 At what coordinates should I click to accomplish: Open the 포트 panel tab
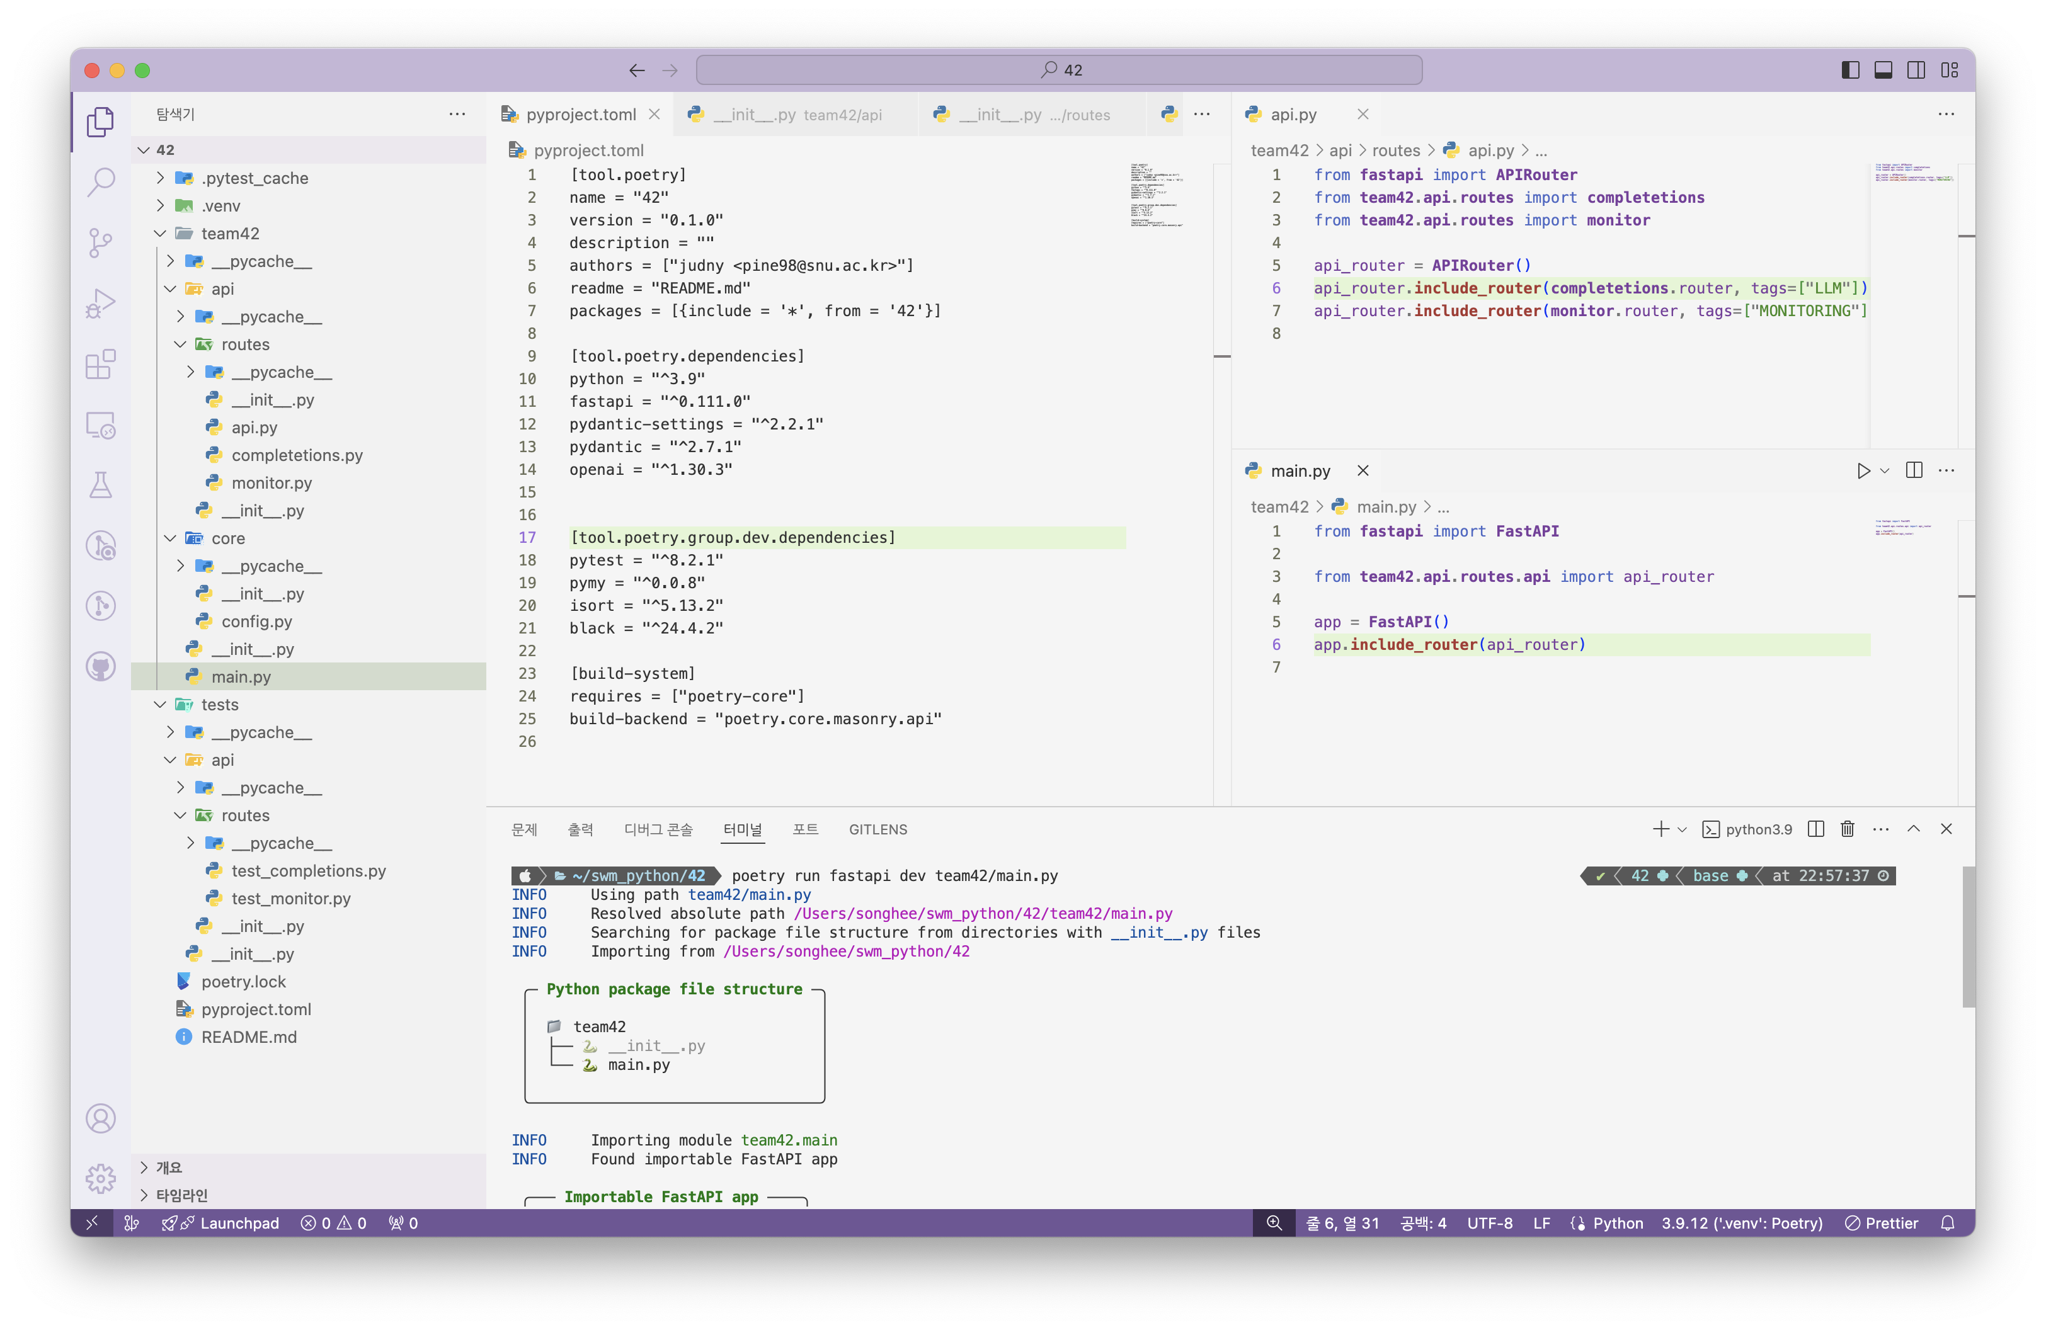click(x=804, y=829)
